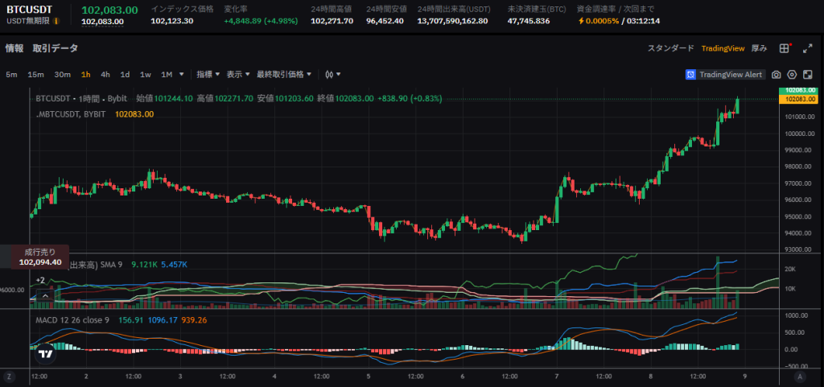Select the スタンダード chart view tab
The height and width of the screenshot is (387, 824).
(x=670, y=48)
